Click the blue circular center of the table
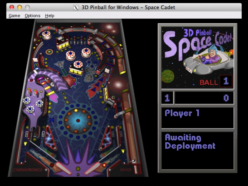The height and width of the screenshot is (186, 248). pyautogui.click(x=78, y=120)
